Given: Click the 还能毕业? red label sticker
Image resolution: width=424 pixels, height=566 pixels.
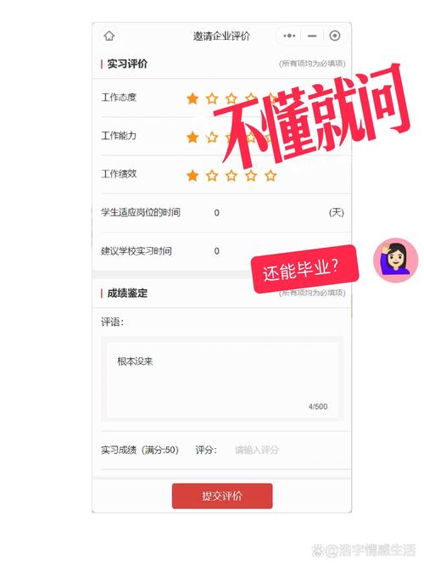Looking at the screenshot, I should point(304,269).
